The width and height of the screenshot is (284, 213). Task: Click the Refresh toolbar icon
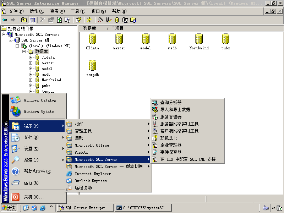(x=59, y=20)
